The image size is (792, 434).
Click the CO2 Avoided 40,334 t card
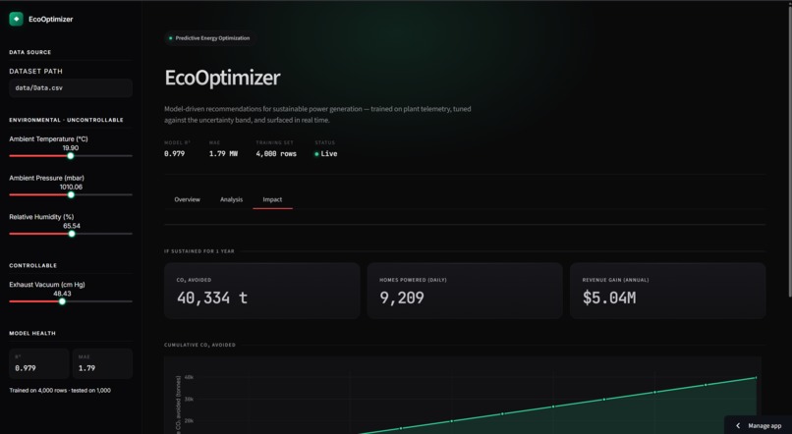coord(261,291)
